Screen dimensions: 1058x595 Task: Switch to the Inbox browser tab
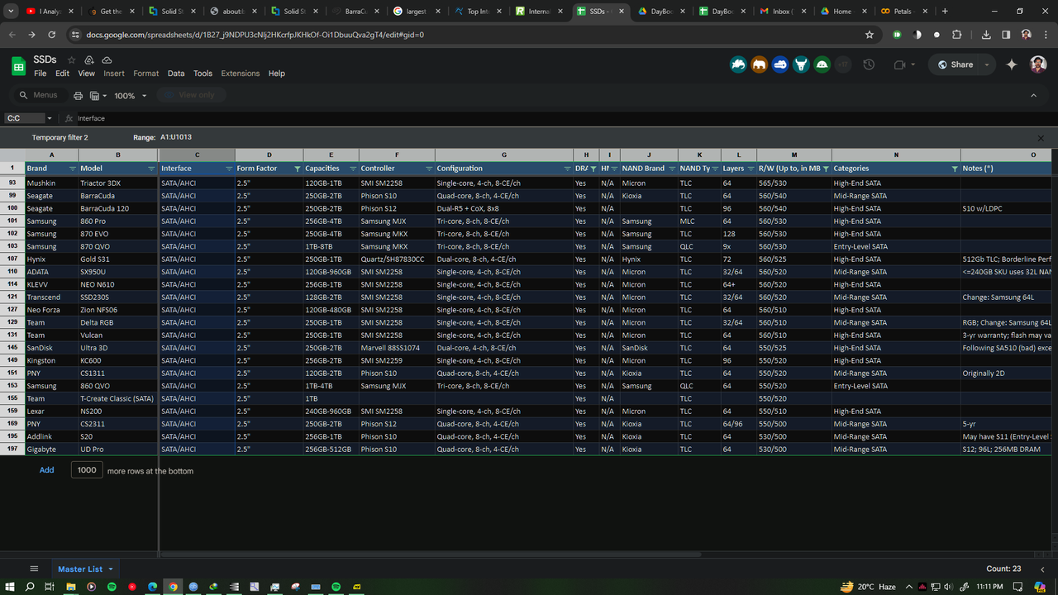point(782,12)
